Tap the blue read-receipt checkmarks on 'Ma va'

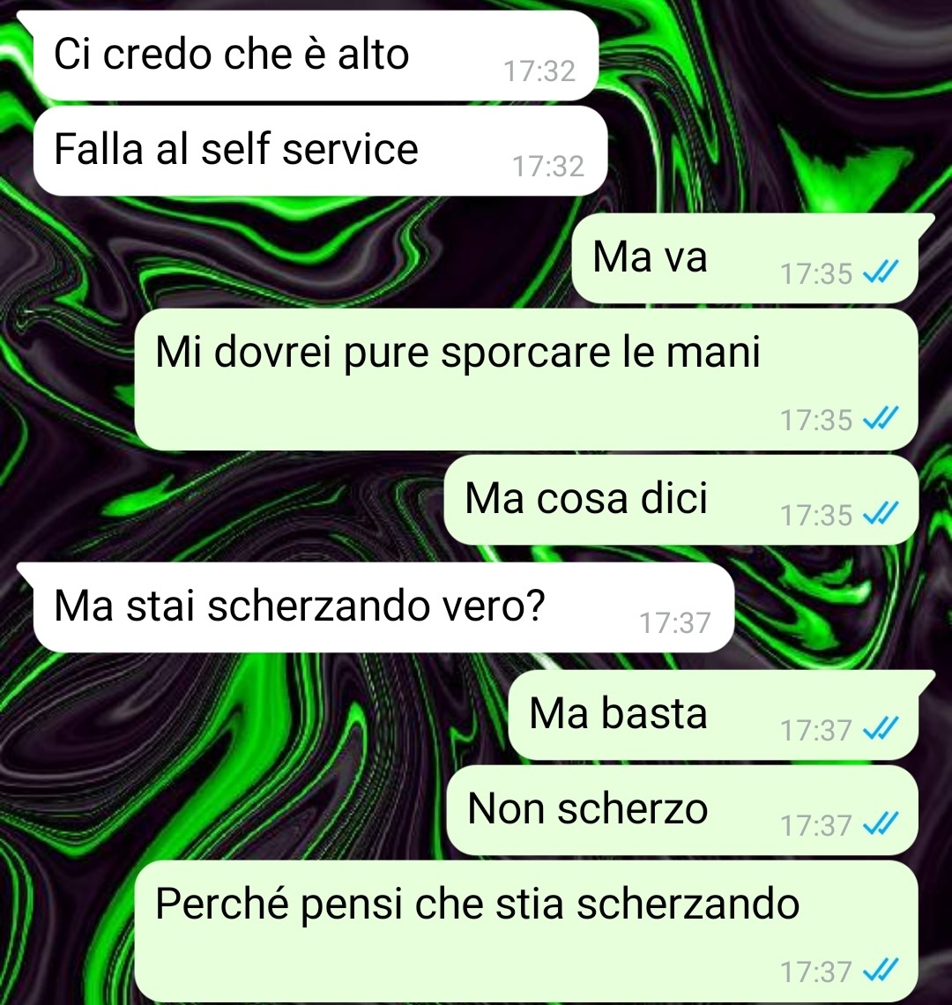pos(881,272)
